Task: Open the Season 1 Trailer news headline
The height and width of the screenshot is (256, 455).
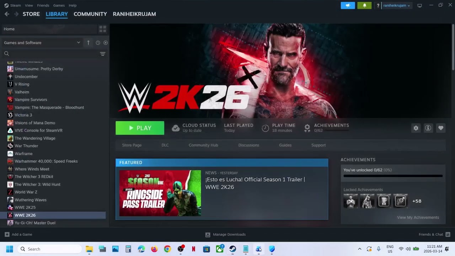Action: coord(255,183)
